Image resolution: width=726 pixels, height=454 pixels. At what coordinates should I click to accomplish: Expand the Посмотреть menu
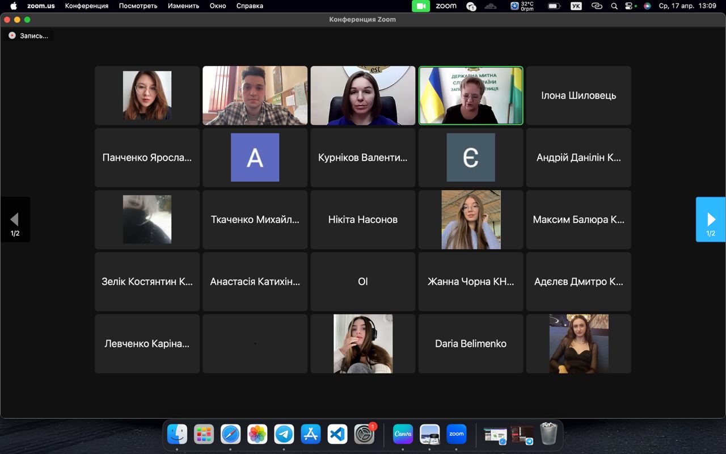click(138, 6)
